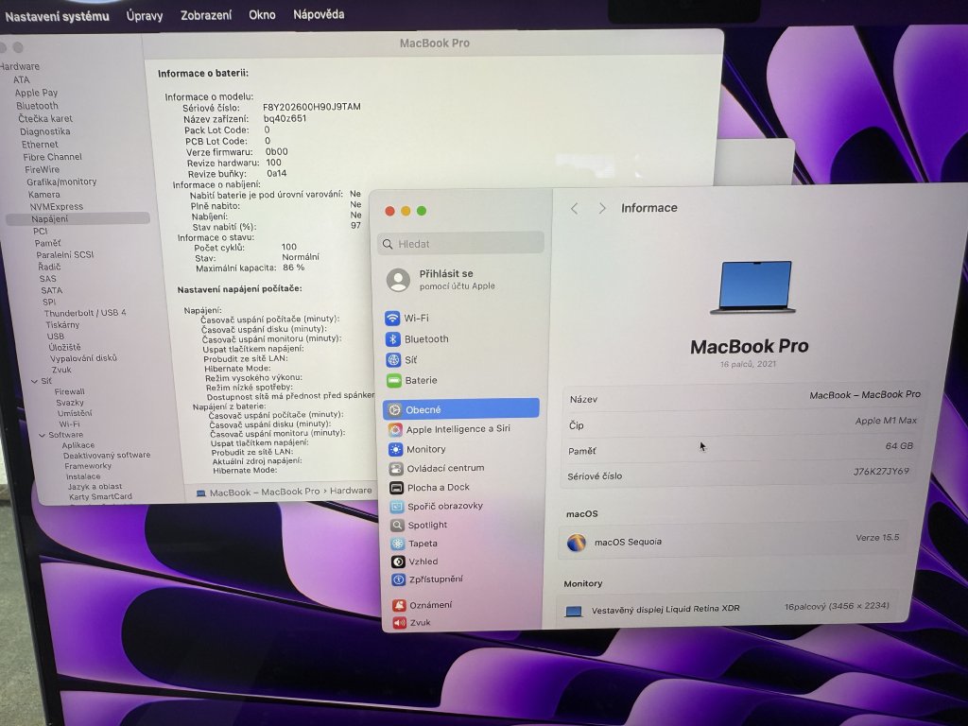Viewport: 968px width, 726px height.
Task: Click the Wi-Fi item under Síť tree
Action: coord(69,424)
